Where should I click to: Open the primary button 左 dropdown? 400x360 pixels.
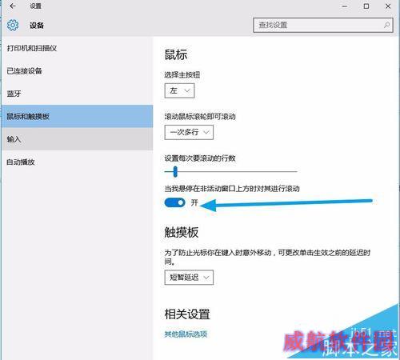click(x=179, y=90)
